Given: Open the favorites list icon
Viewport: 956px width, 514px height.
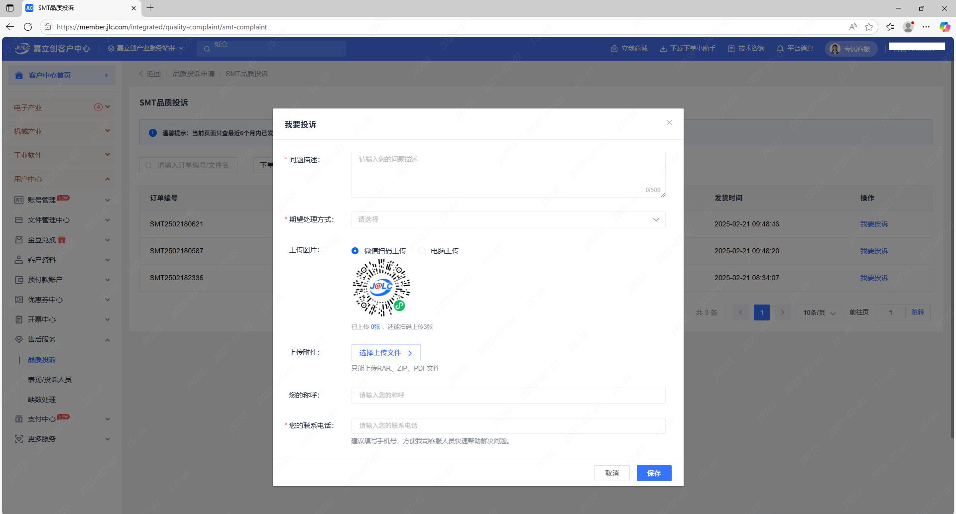Looking at the screenshot, I should pos(890,27).
